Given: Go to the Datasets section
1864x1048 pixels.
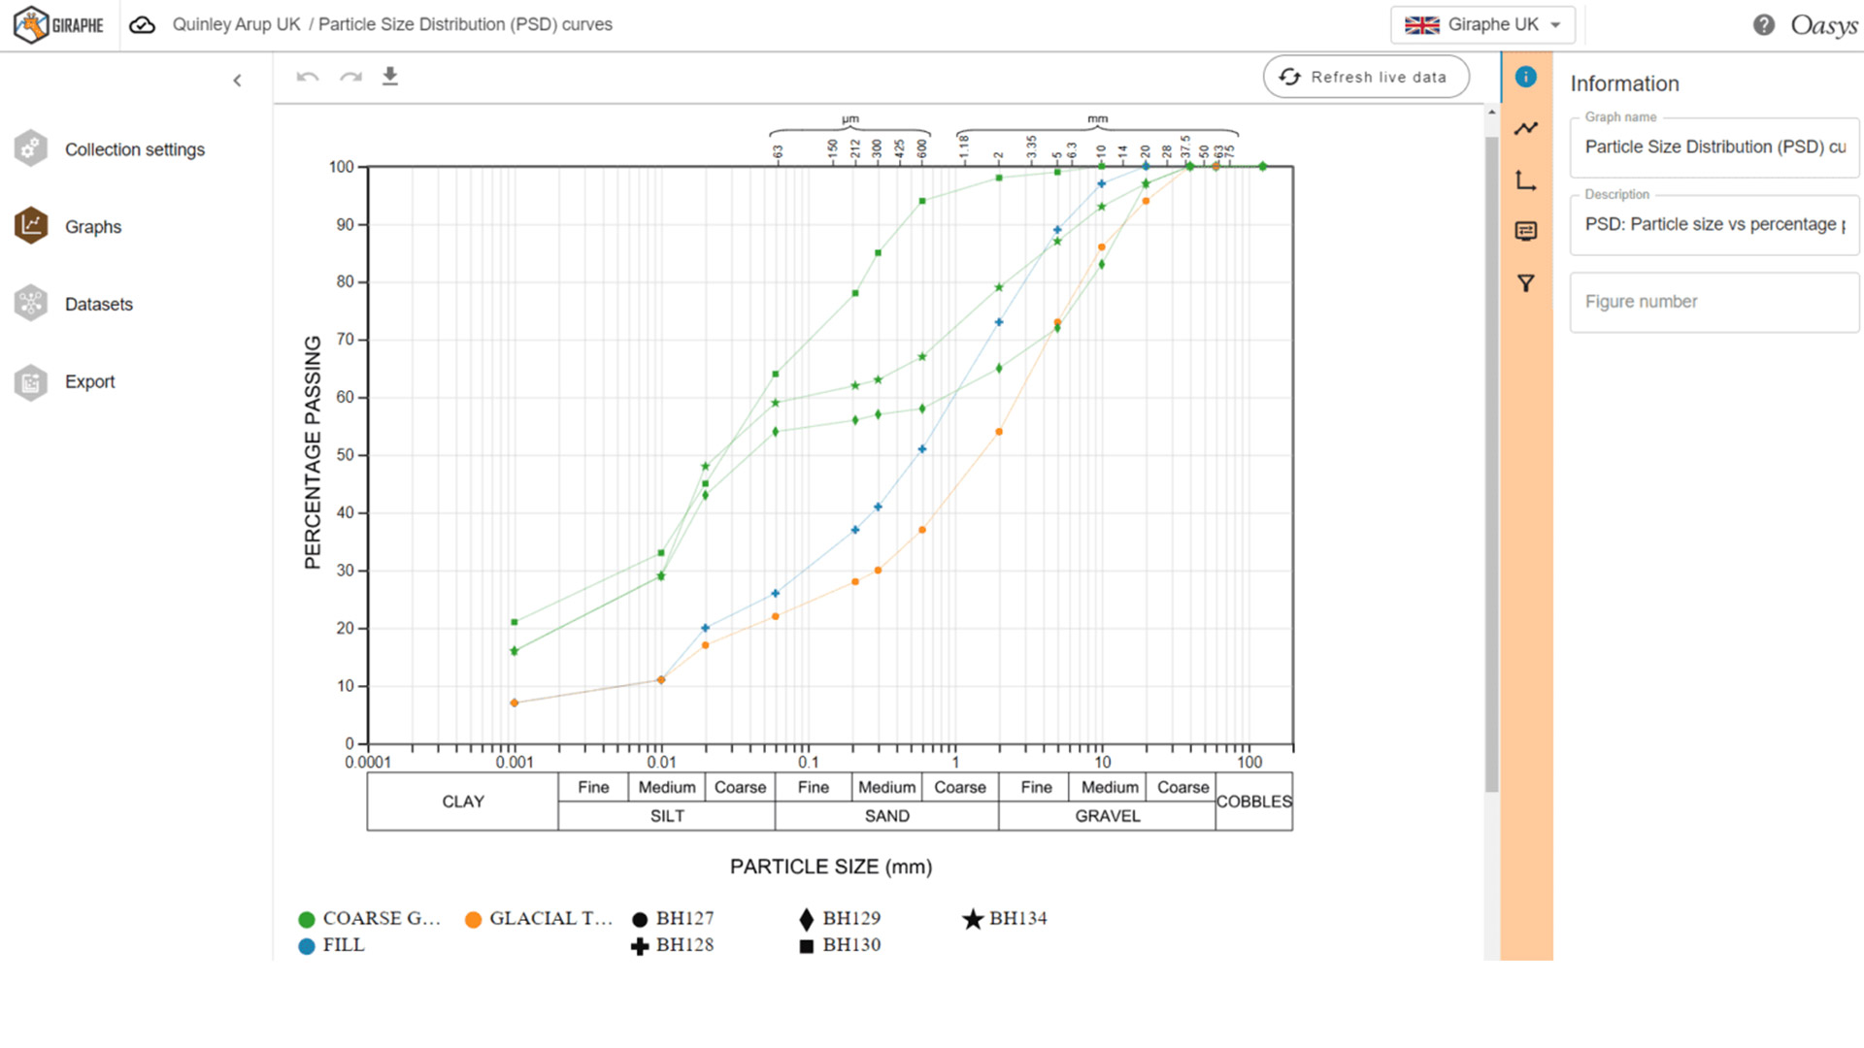Looking at the screenshot, I should point(98,304).
